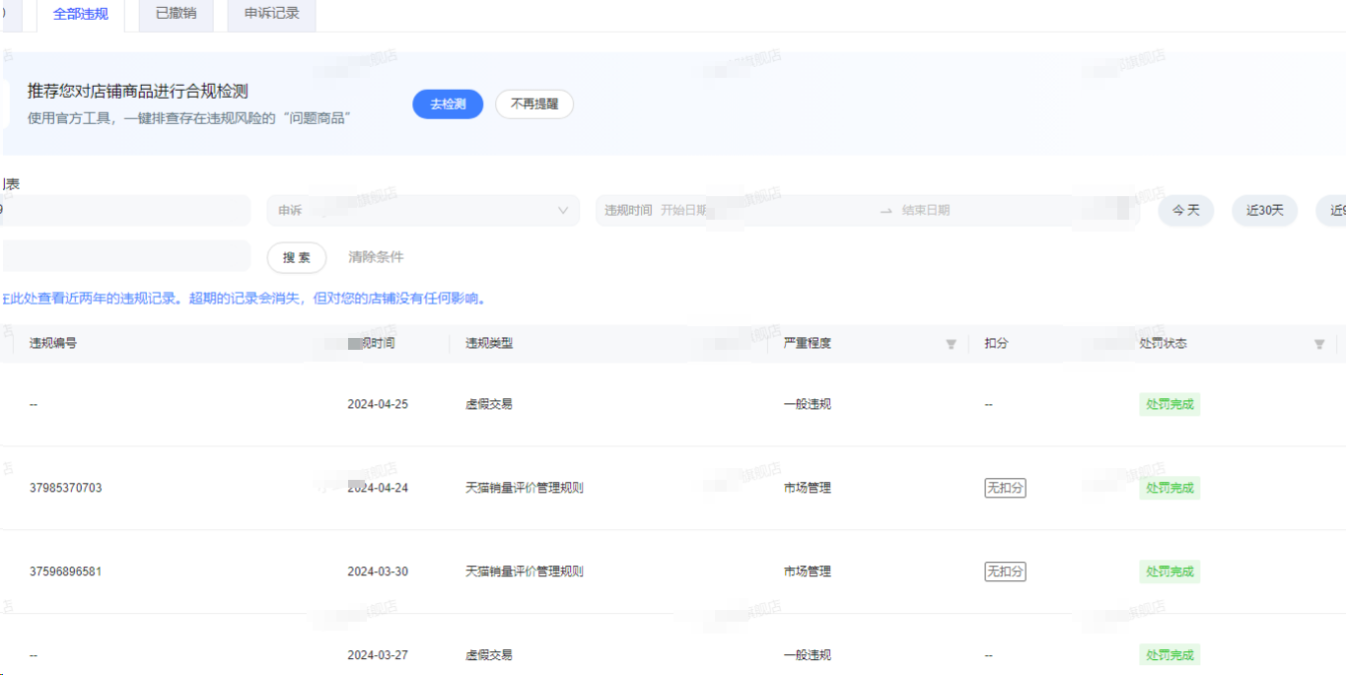
Task: Open violation number 37596896581
Action: [66, 572]
